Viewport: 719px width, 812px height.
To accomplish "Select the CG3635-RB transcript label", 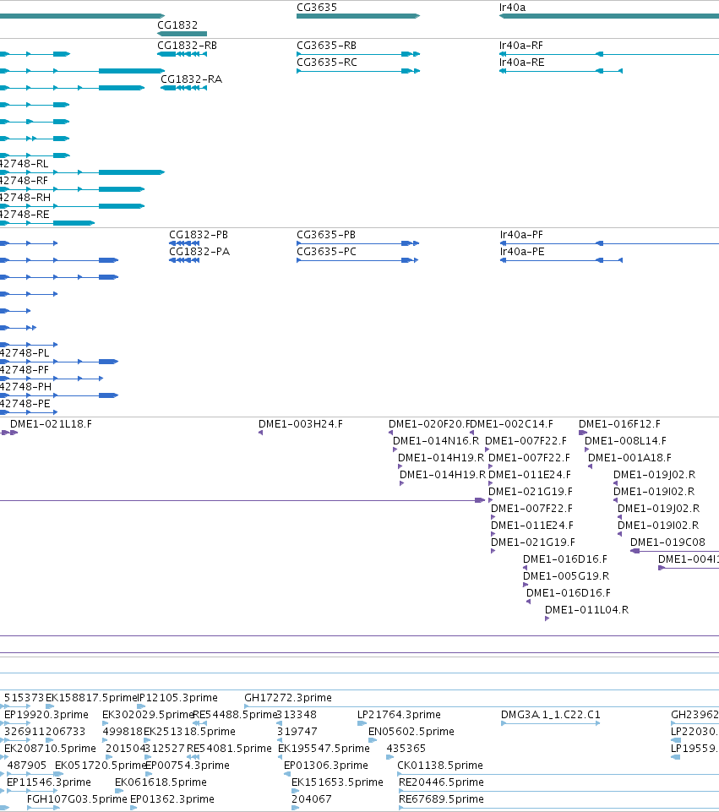I will tap(327, 46).
